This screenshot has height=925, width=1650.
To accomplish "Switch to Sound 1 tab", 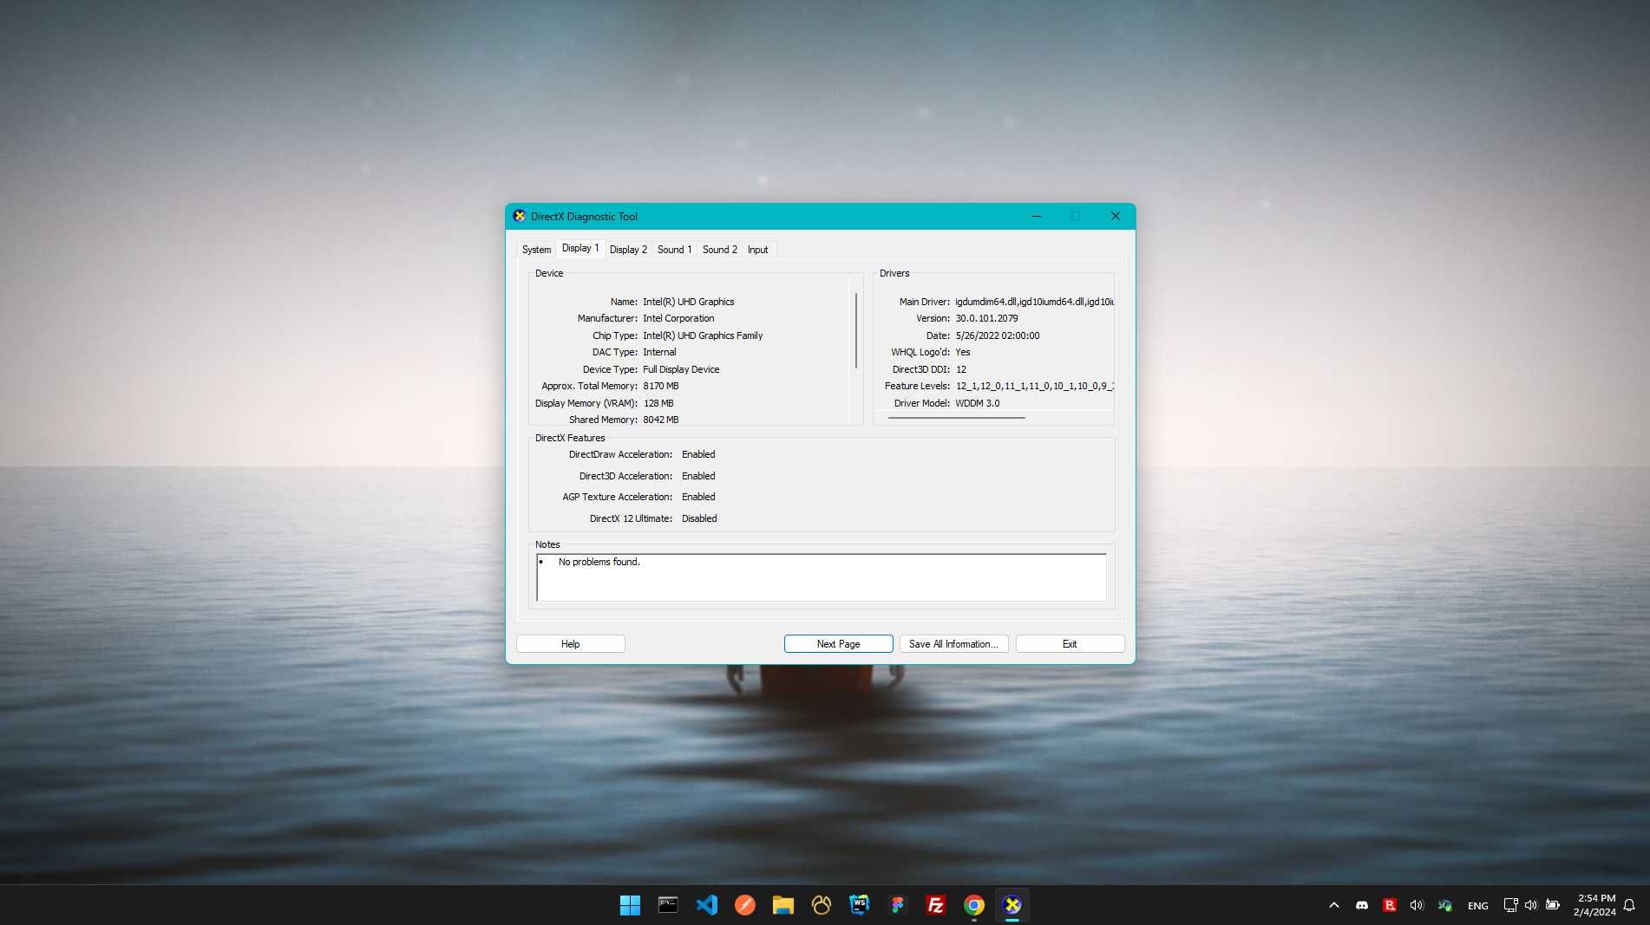I will [674, 250].
